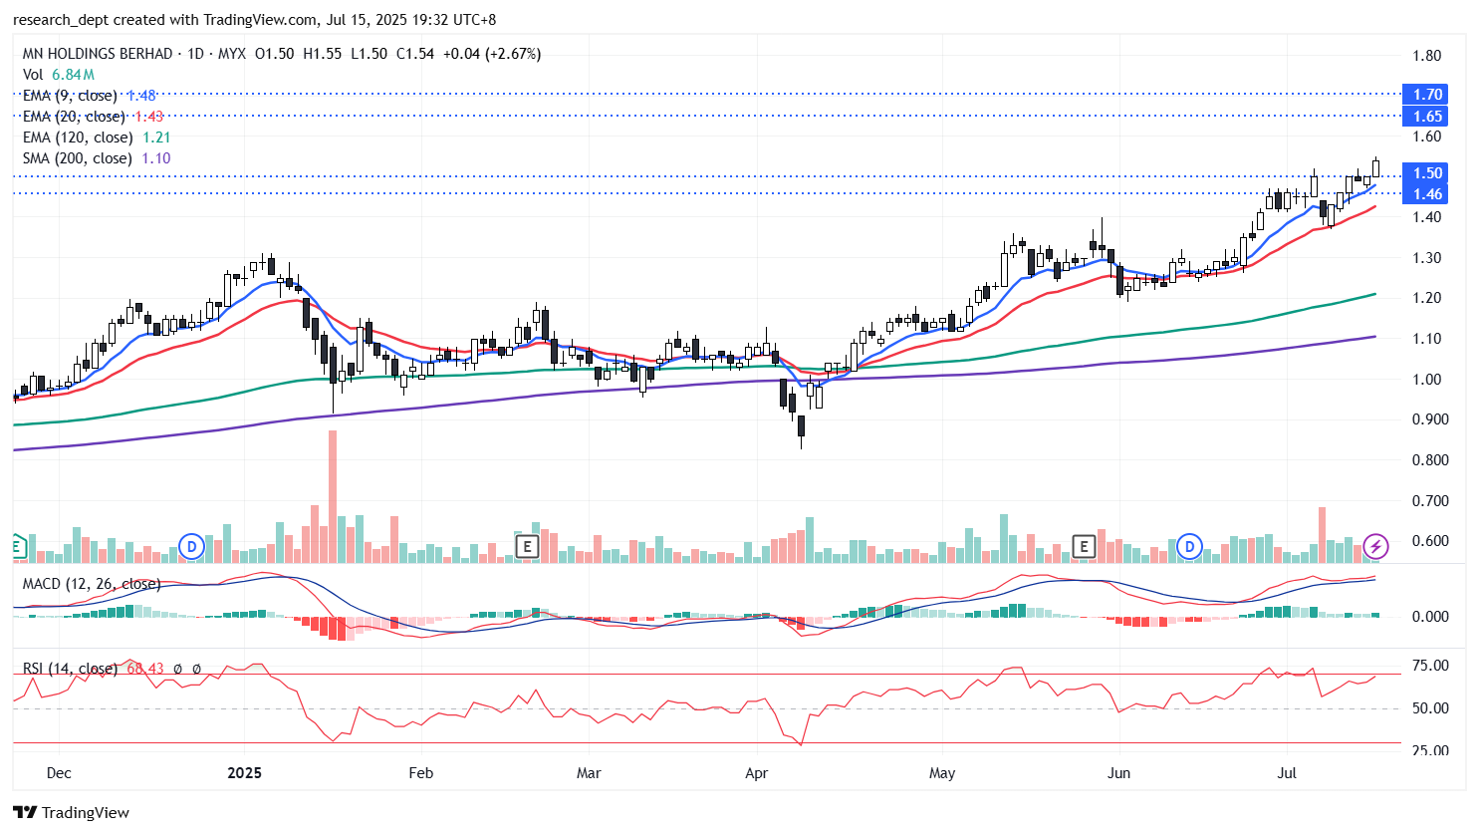This screenshot has height=834, width=1479.
Task: Click the 0.600 price axis label
Action: [x=1430, y=541]
